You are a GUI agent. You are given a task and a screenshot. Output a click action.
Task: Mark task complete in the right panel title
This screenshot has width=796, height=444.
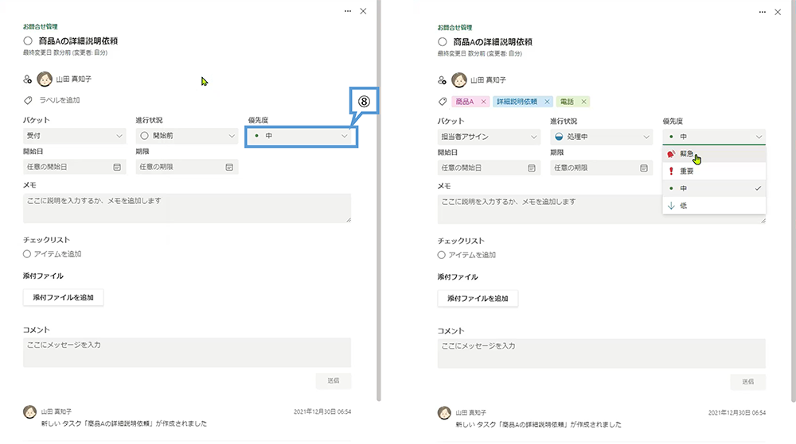click(x=442, y=41)
